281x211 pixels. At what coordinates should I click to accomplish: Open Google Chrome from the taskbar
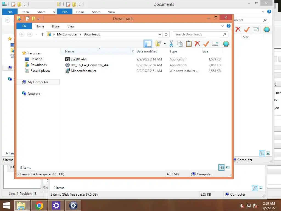coord(39,206)
